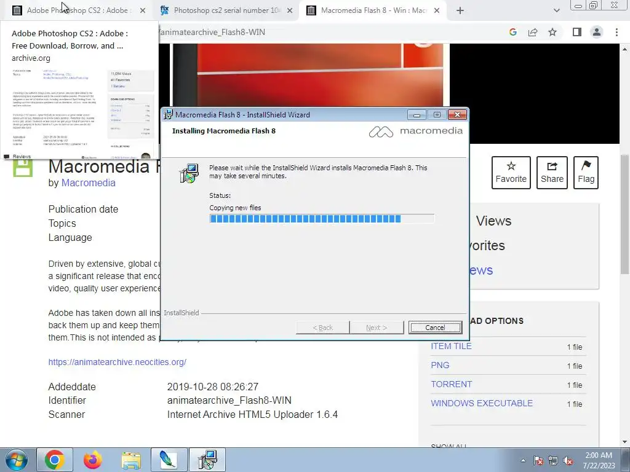Click the muted volume tray icon

568,460
